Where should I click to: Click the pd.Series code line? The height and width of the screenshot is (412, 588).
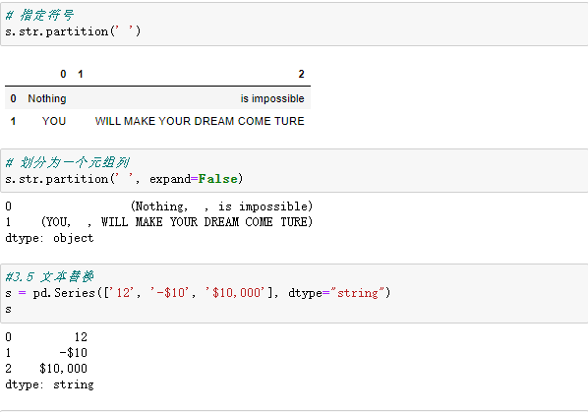click(198, 293)
